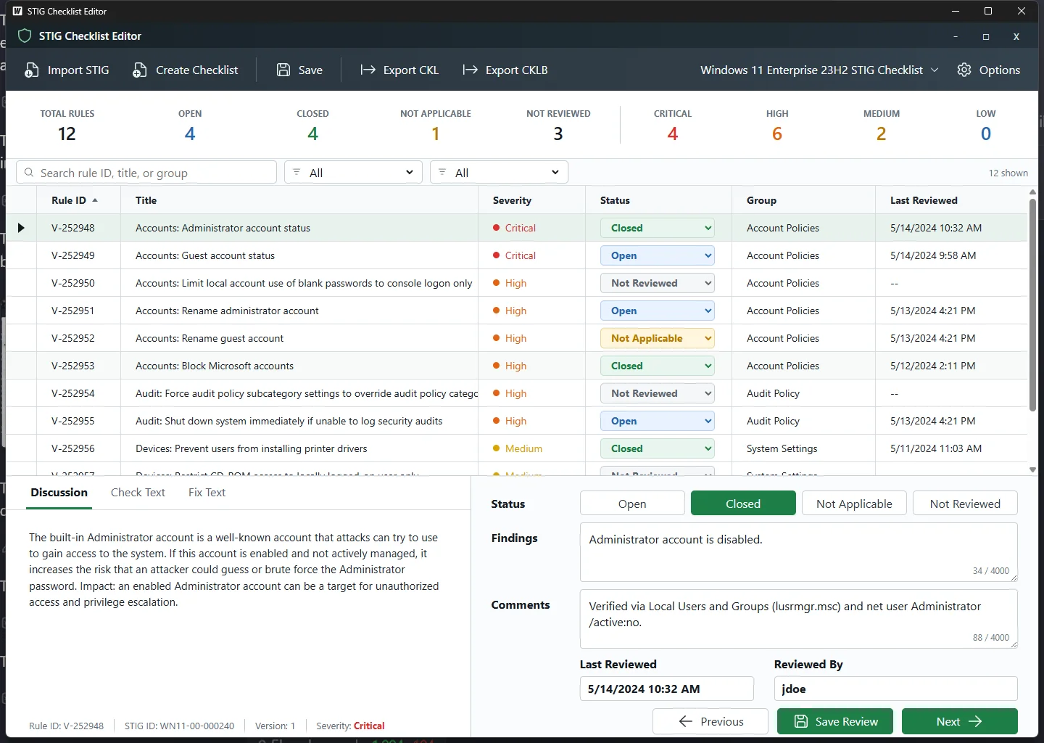This screenshot has width=1044, height=743.
Task: Switch to the Discussion tab
Action: point(59,493)
